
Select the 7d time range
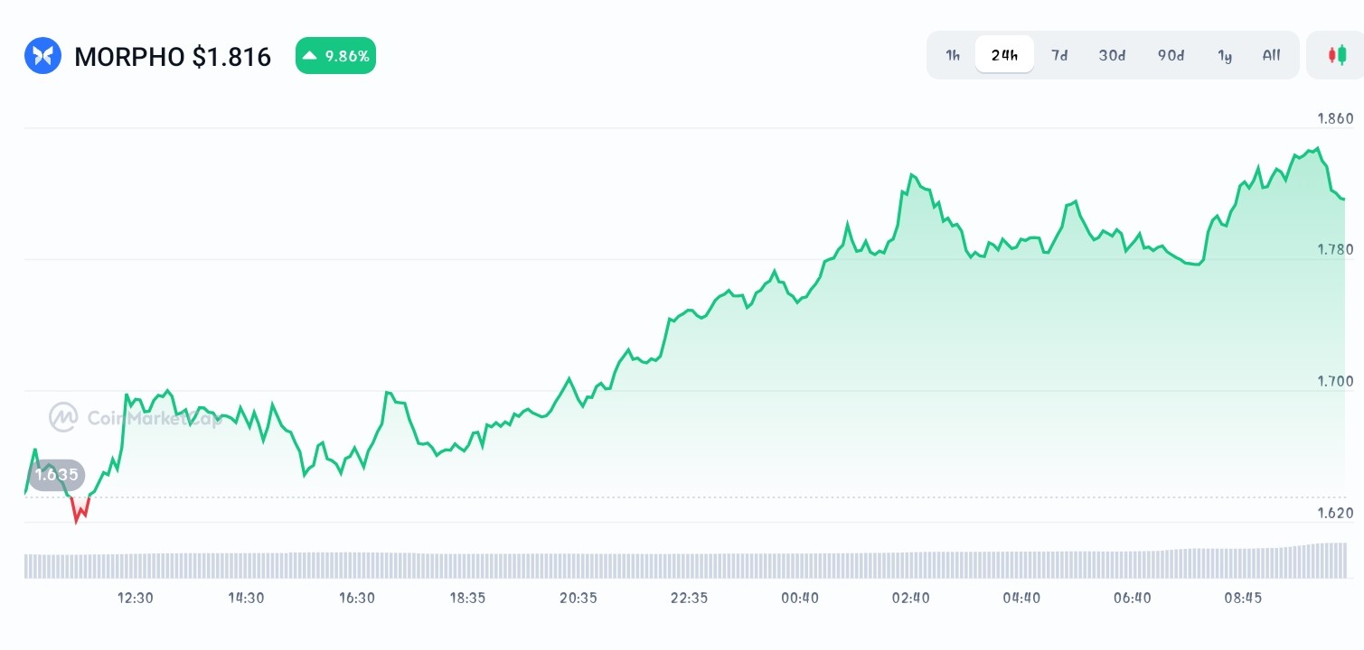(1059, 55)
